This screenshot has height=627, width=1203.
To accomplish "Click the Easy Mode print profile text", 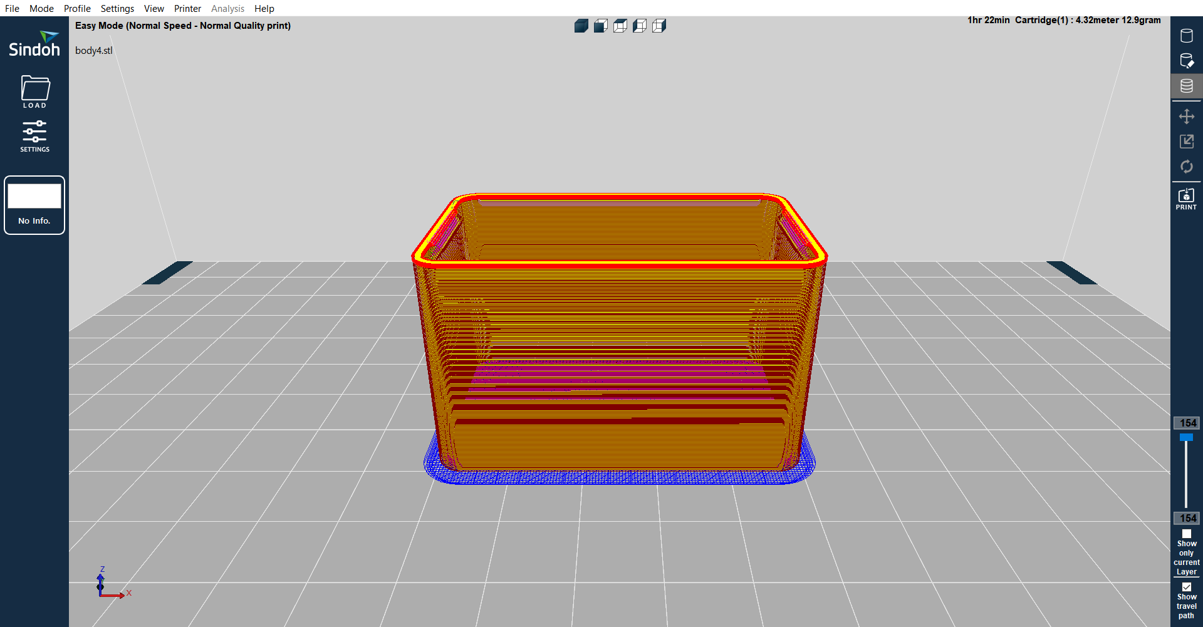I will 183,26.
